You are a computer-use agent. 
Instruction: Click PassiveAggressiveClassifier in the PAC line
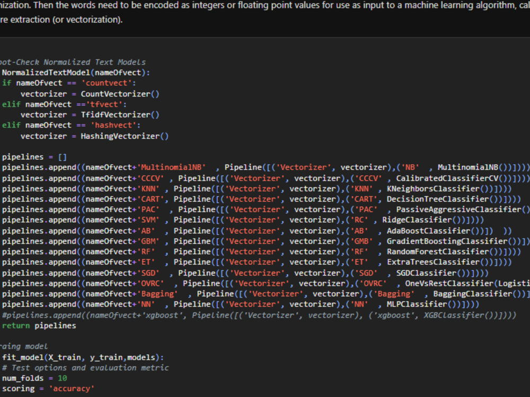[x=458, y=210]
